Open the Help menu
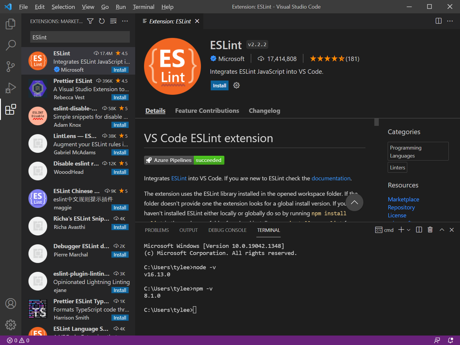The image size is (460, 345). pos(167,7)
